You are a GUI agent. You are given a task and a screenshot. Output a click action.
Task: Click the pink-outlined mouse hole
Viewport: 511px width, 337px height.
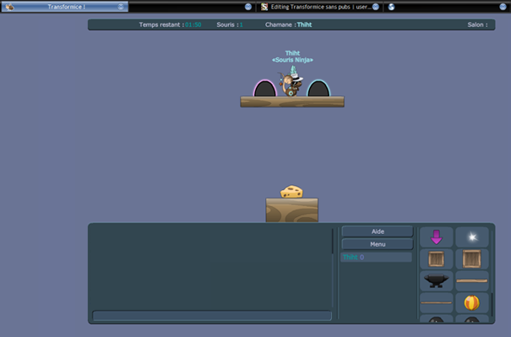265,88
